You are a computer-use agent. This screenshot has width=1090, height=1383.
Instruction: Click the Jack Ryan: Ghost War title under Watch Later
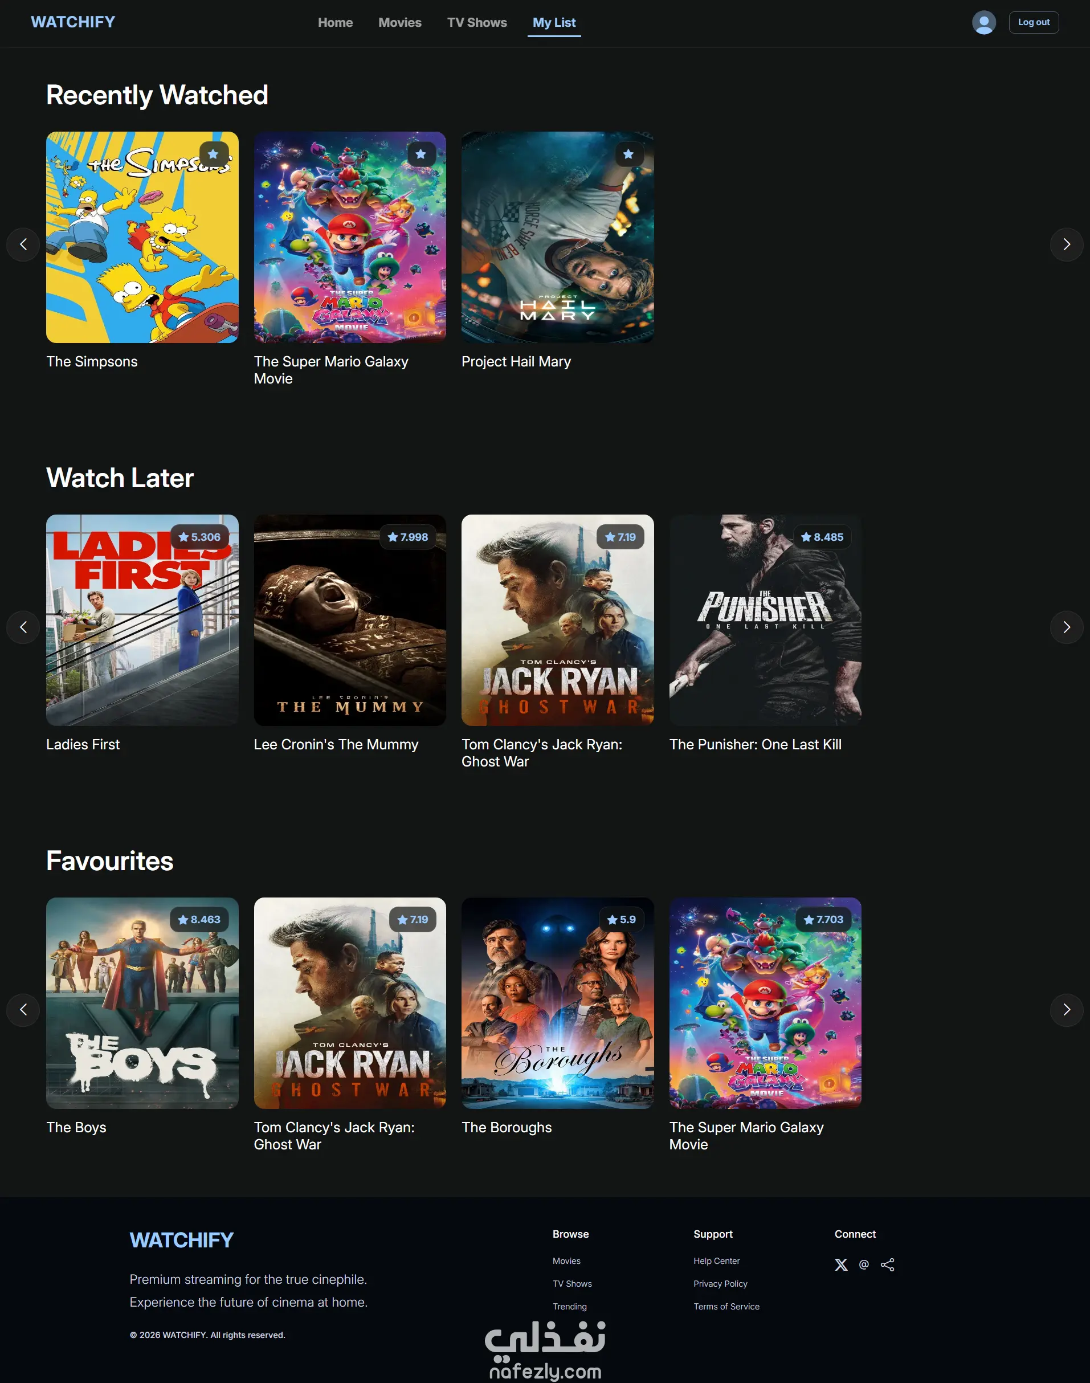coord(542,753)
